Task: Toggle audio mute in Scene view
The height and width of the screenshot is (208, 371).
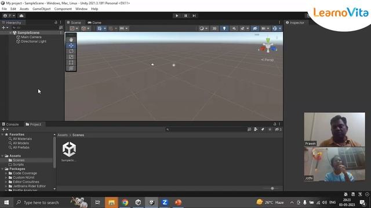Action: point(234,28)
